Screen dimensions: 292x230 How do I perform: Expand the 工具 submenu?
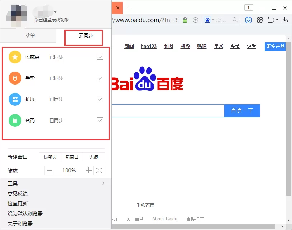point(56,183)
